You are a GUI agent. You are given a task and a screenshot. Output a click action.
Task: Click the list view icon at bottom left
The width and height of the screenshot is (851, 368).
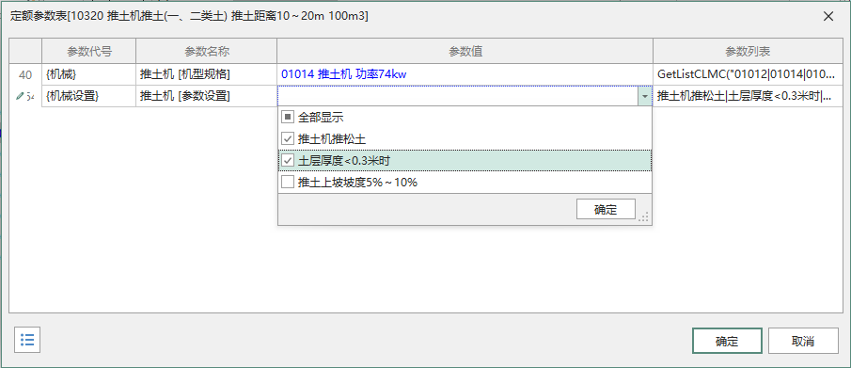27,341
